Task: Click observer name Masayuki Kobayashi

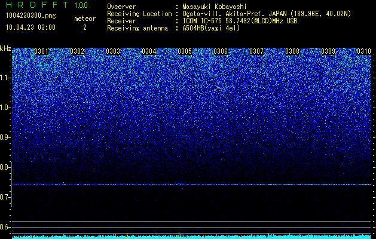Action: [x=215, y=7]
